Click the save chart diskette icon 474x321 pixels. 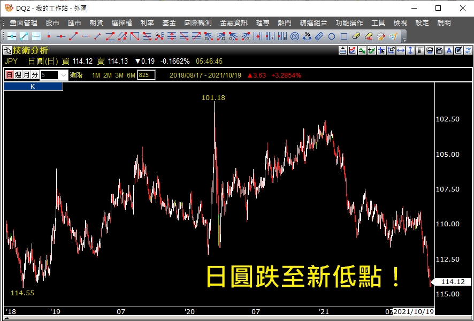(439, 50)
